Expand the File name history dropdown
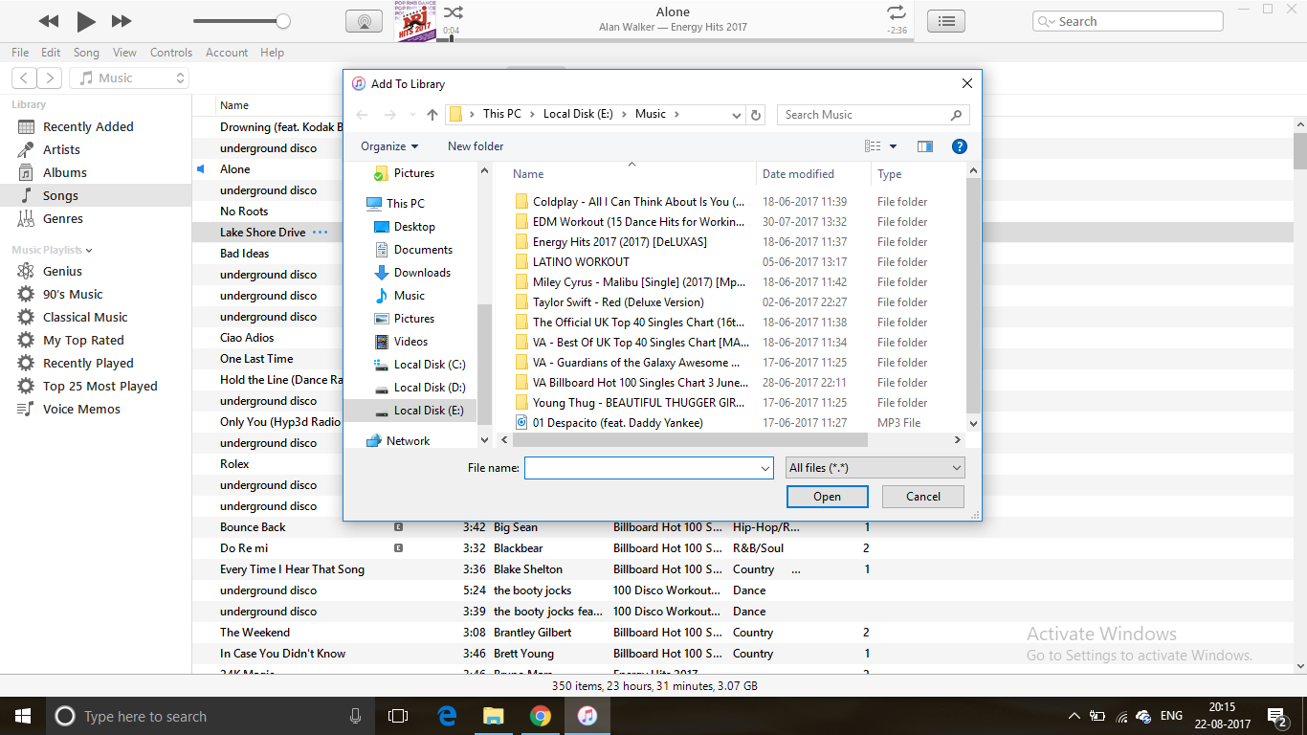The height and width of the screenshot is (735, 1307). click(765, 468)
